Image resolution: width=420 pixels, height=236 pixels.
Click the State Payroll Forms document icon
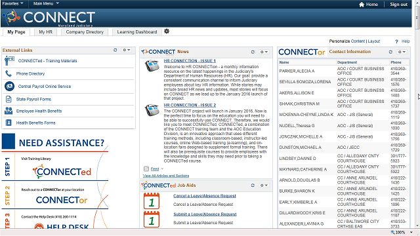pos(9,99)
